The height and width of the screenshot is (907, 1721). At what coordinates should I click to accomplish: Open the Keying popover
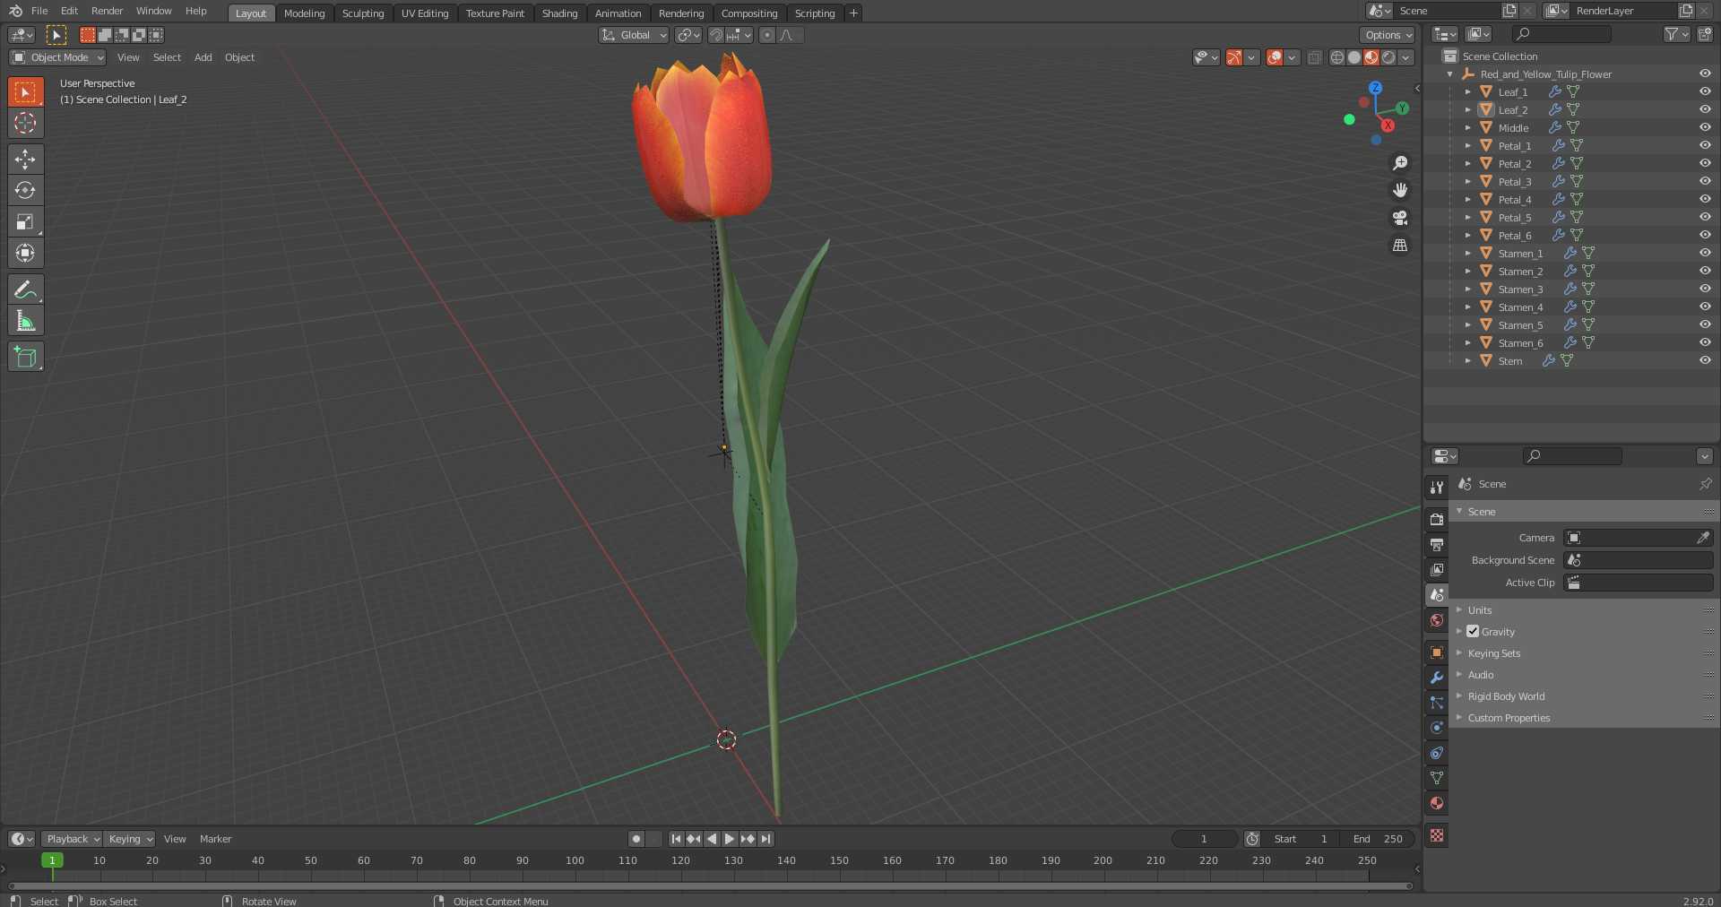(x=130, y=839)
